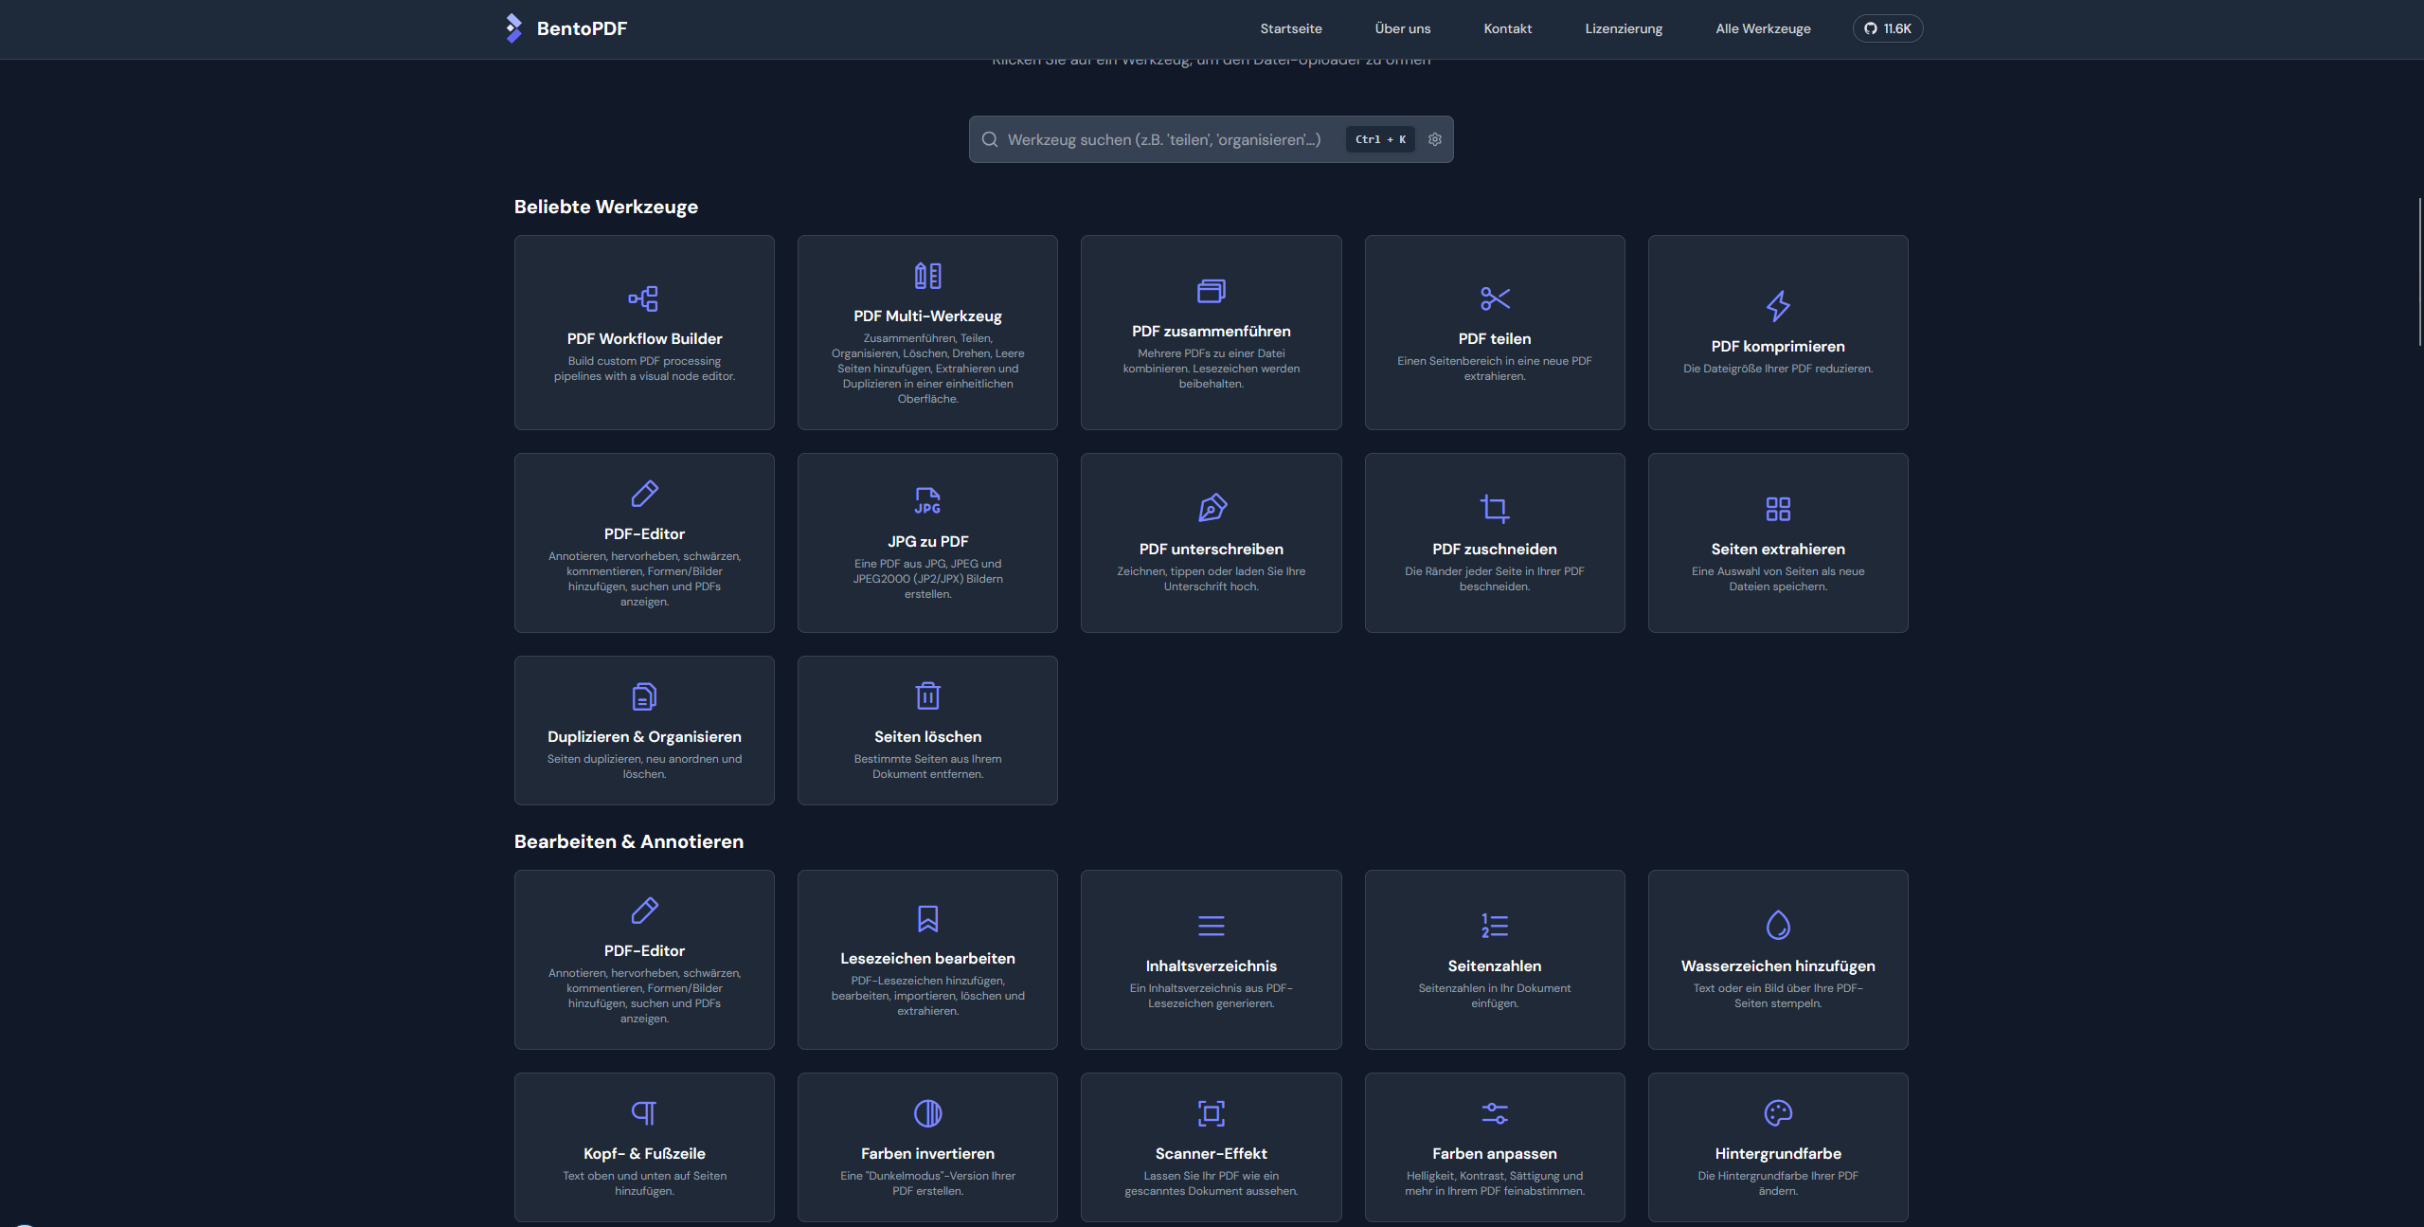Click the crop icon for PDF zuschneiden
2424x1227 pixels.
[x=1494, y=509]
